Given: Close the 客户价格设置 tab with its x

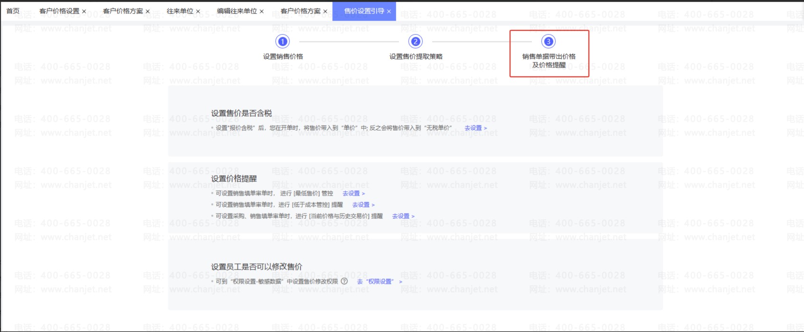Looking at the screenshot, I should coord(84,11).
